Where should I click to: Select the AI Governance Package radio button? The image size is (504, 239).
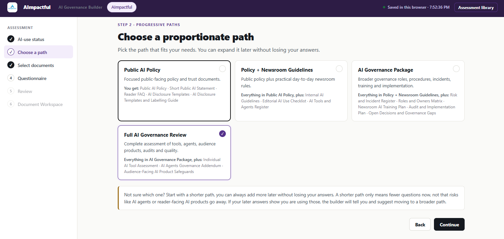456,69
